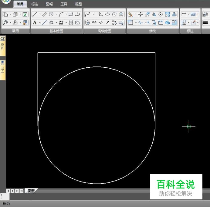Expand the Line tool dropdown arrow
Image resolution: width=210 pixels, height=207 pixels.
point(40,14)
